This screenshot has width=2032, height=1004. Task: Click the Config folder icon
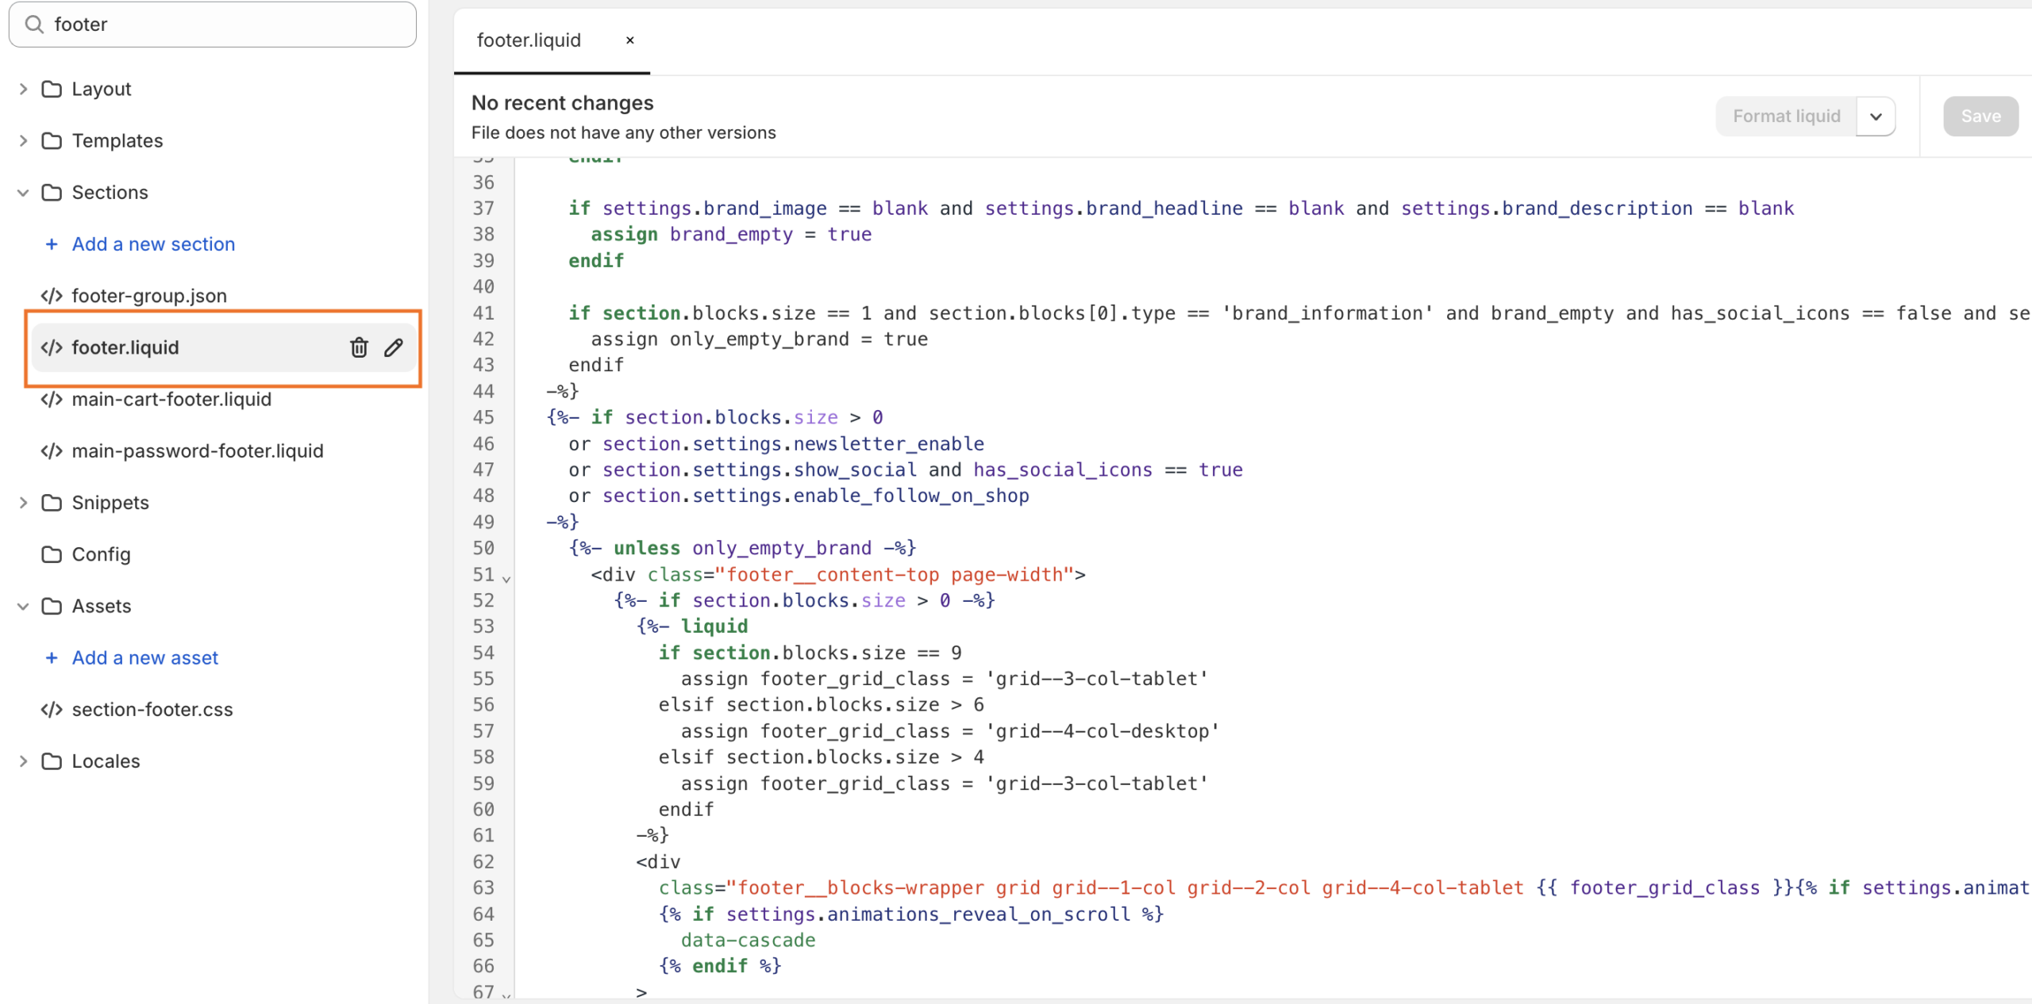(x=52, y=554)
